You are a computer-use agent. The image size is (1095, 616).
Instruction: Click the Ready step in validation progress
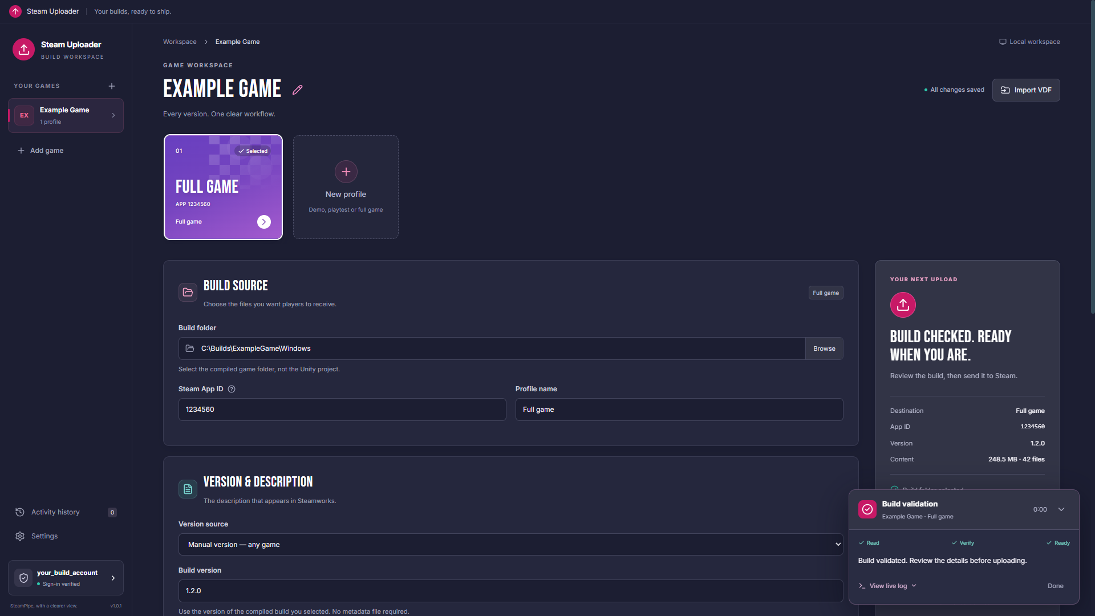coord(1058,543)
